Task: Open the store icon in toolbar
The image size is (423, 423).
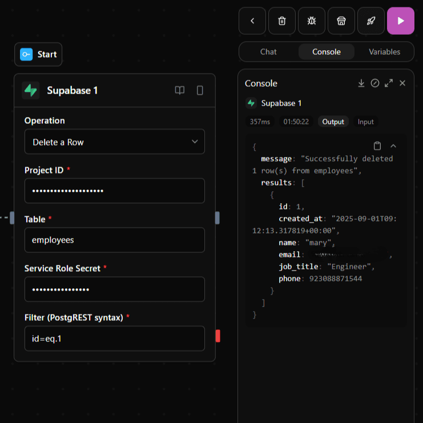Action: click(x=341, y=21)
